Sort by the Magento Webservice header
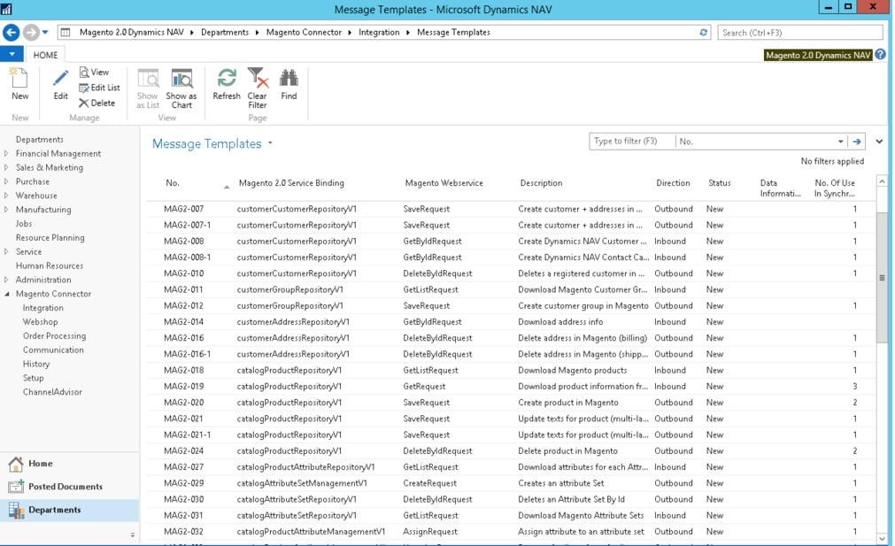 (444, 183)
